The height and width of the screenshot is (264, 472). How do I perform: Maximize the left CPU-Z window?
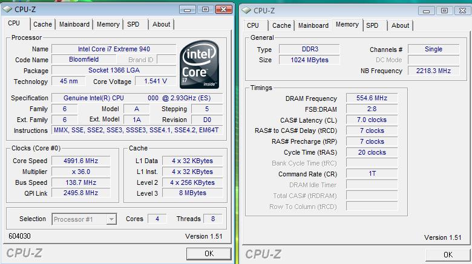(205, 10)
